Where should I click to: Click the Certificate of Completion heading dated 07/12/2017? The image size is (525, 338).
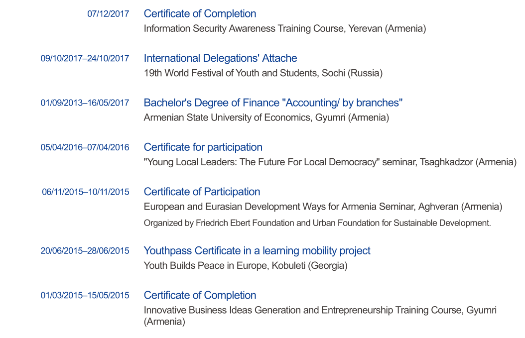coord(200,14)
